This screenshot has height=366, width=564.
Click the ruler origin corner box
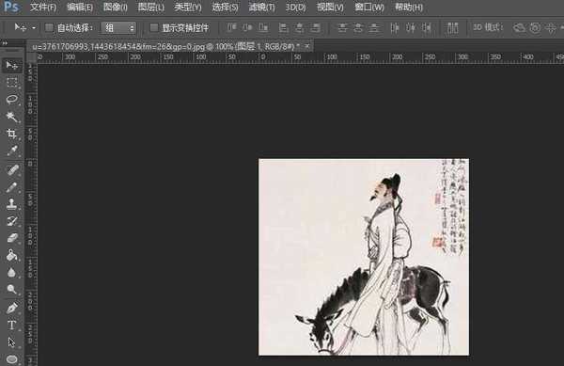coord(32,57)
